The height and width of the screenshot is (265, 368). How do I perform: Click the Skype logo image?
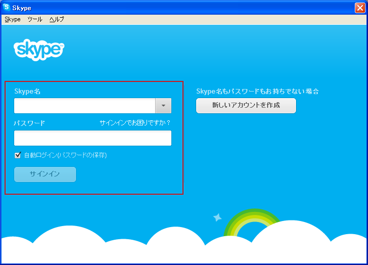(x=39, y=50)
